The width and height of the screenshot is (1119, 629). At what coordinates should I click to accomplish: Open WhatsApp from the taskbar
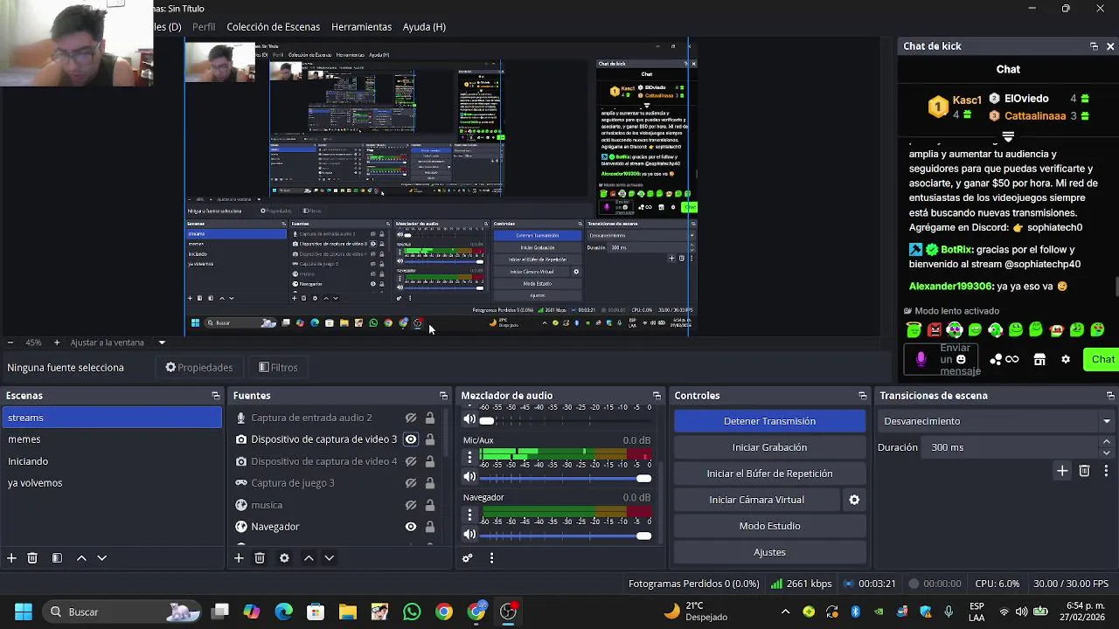pos(412,612)
